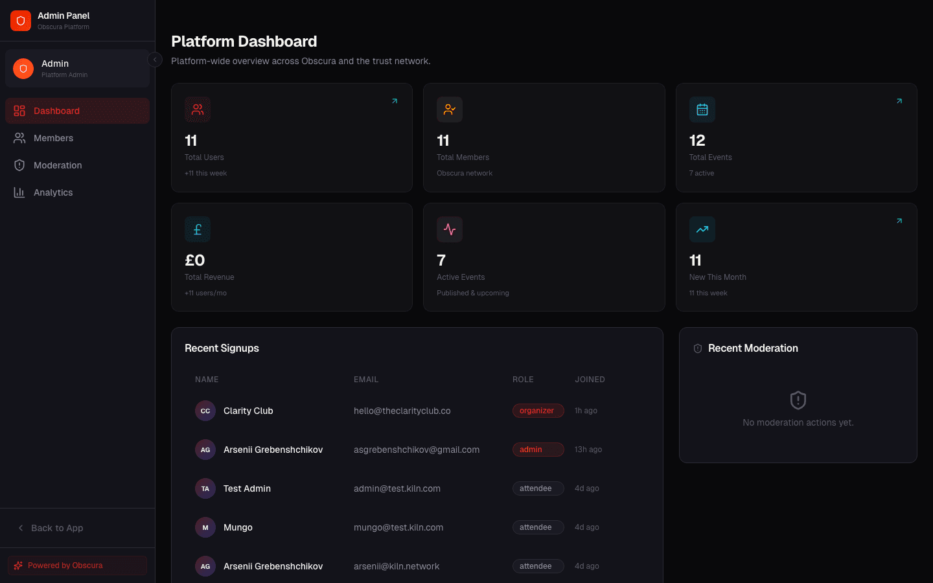Click the Active Events pulse icon
933x583 pixels.
450,229
